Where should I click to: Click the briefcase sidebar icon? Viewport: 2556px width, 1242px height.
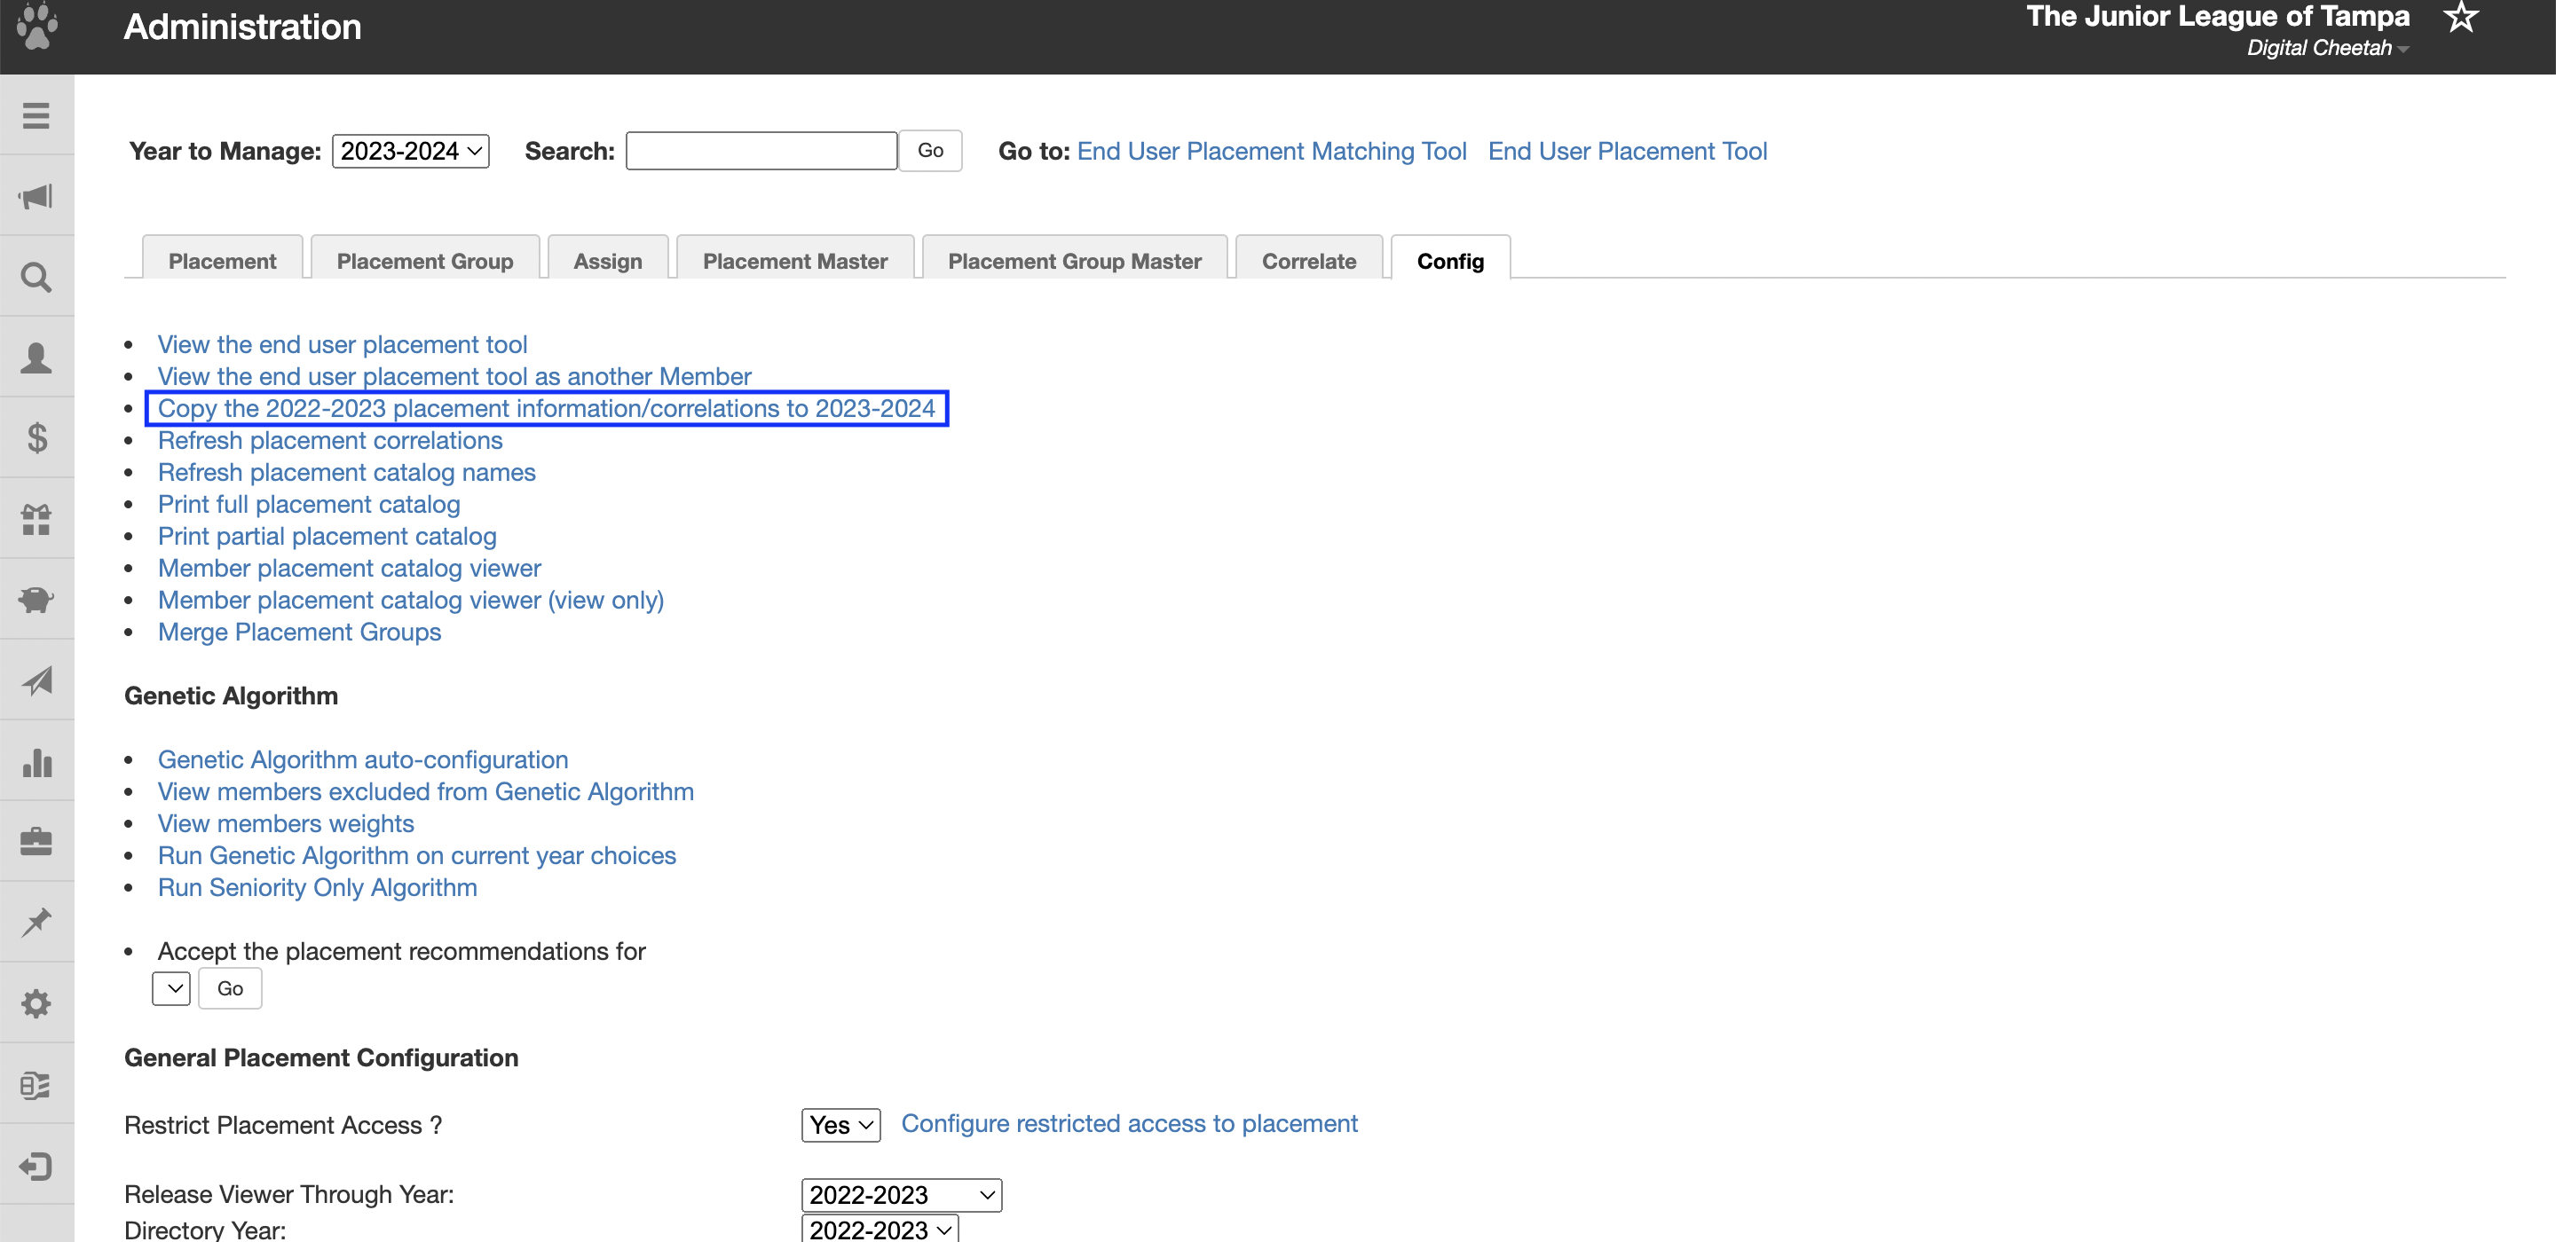(x=36, y=842)
